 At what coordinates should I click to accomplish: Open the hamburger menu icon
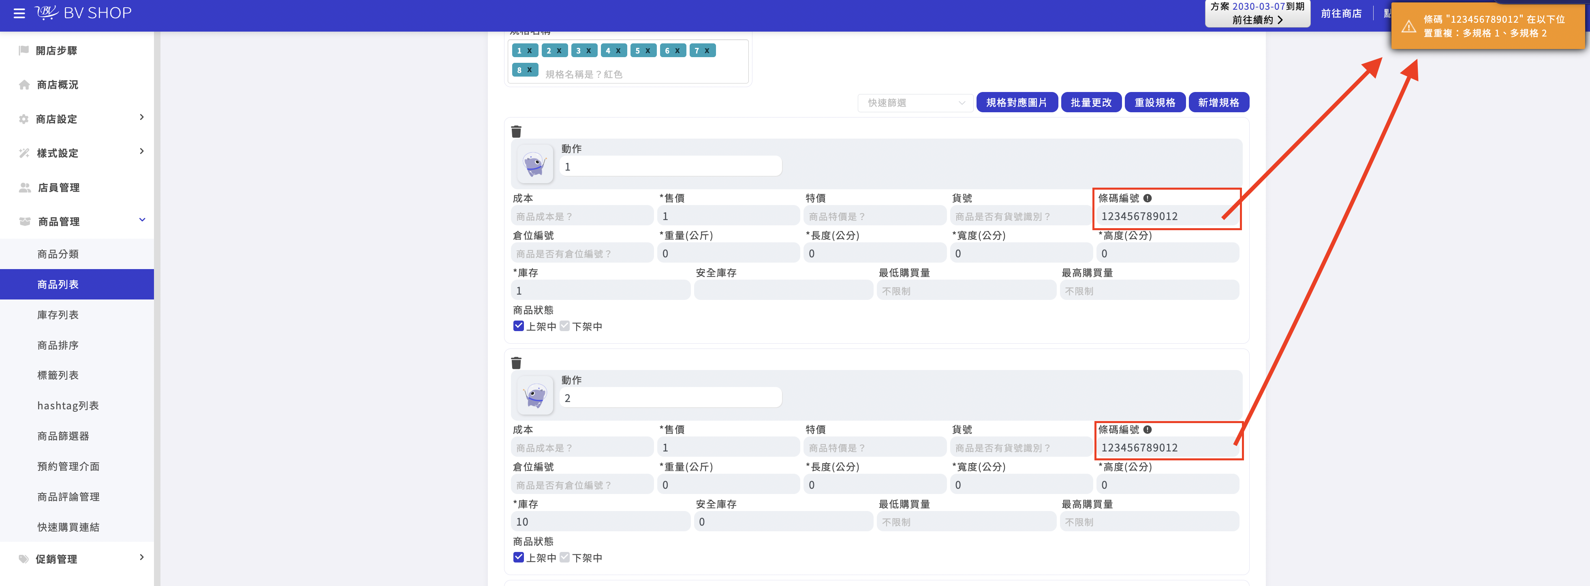point(19,13)
